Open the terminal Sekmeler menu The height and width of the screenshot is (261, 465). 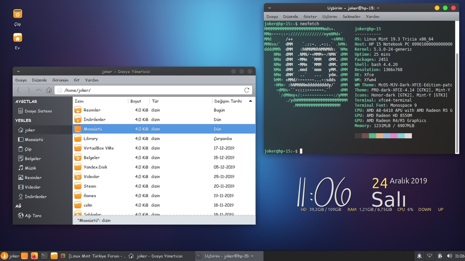(351, 17)
